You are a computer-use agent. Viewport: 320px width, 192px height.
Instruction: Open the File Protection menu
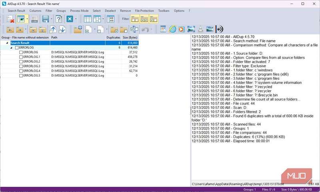[144, 11]
